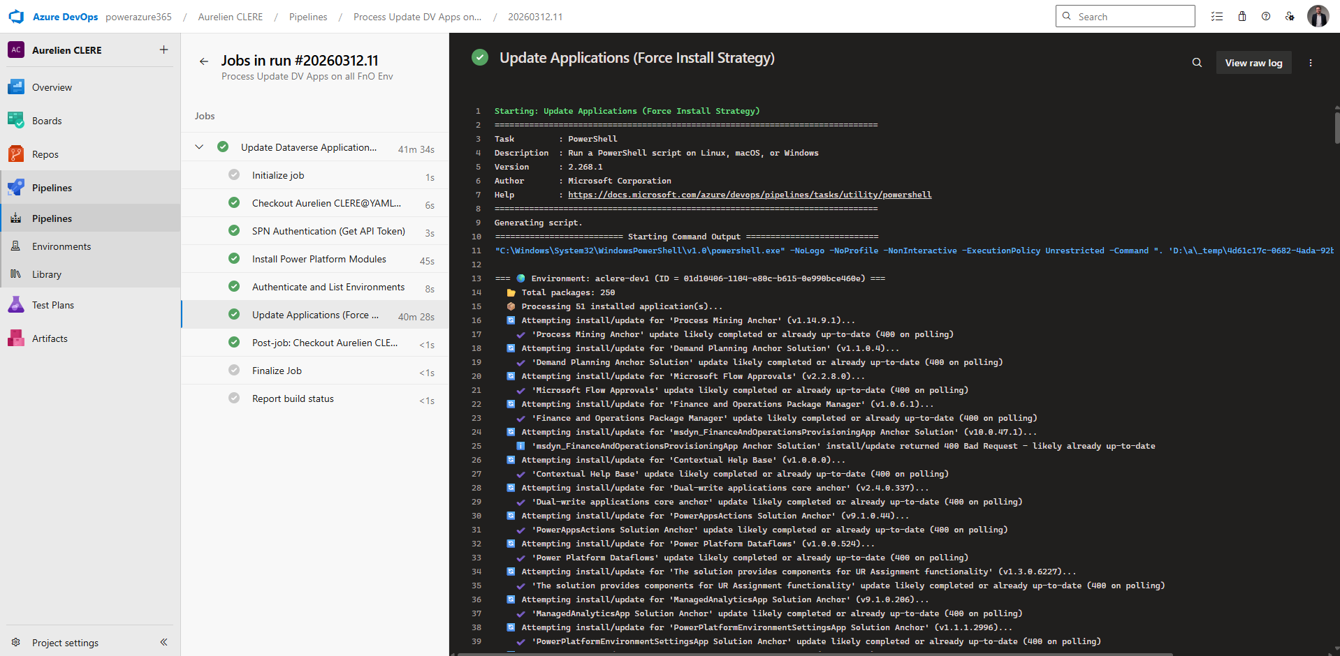
Task: Open the Help icon in header
Action: [1266, 16]
